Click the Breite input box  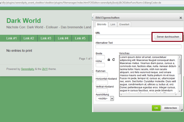click(100, 57)
